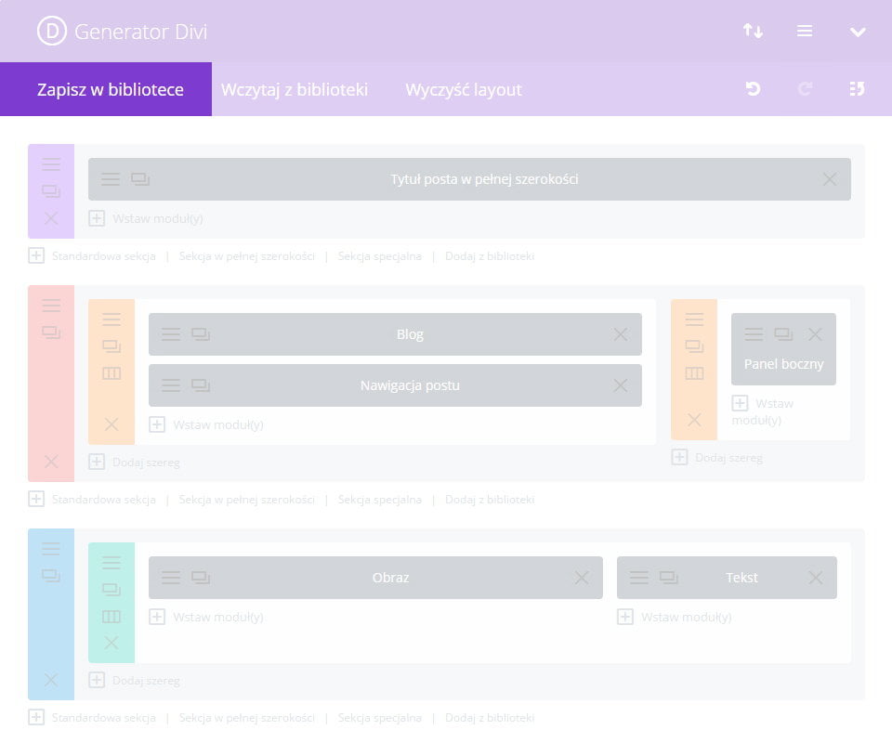Clone the Nawigacja postu module
892x743 pixels.
click(201, 385)
